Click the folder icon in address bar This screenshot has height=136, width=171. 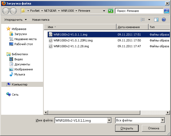[23, 11]
